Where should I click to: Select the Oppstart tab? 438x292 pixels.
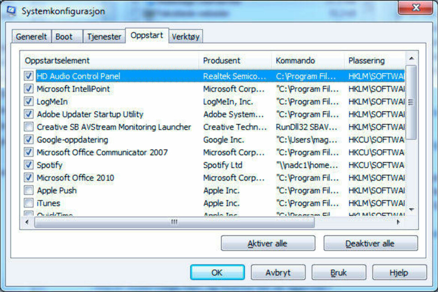[x=147, y=35]
